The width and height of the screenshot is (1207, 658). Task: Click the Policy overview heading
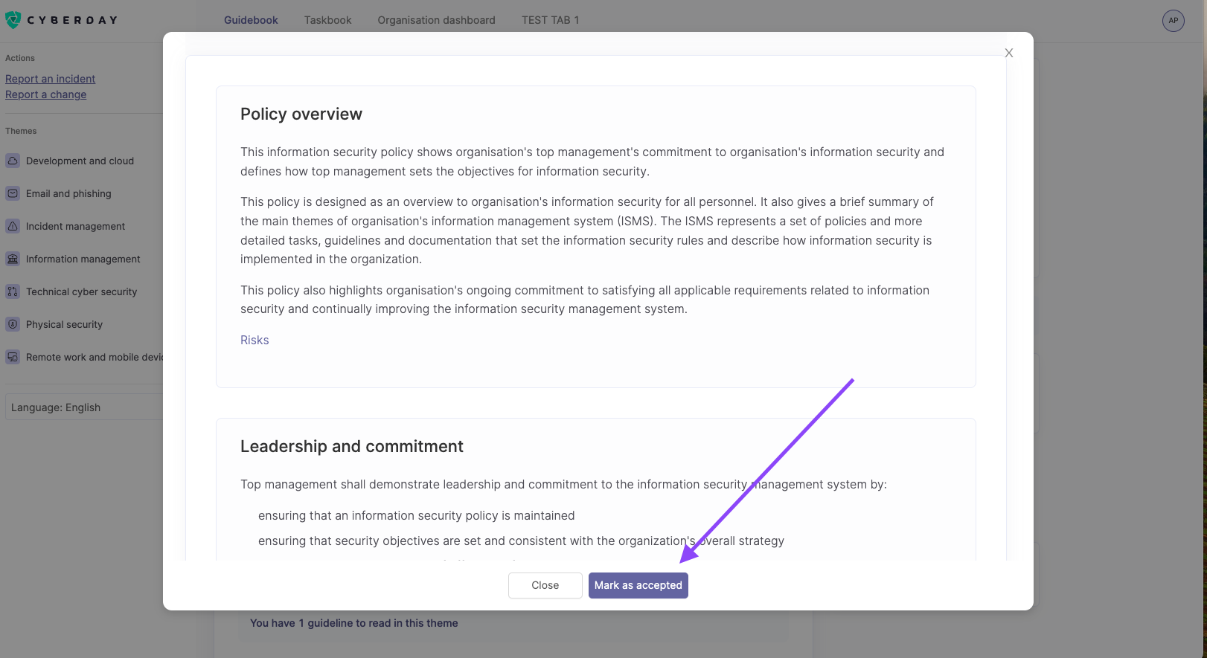click(x=301, y=114)
